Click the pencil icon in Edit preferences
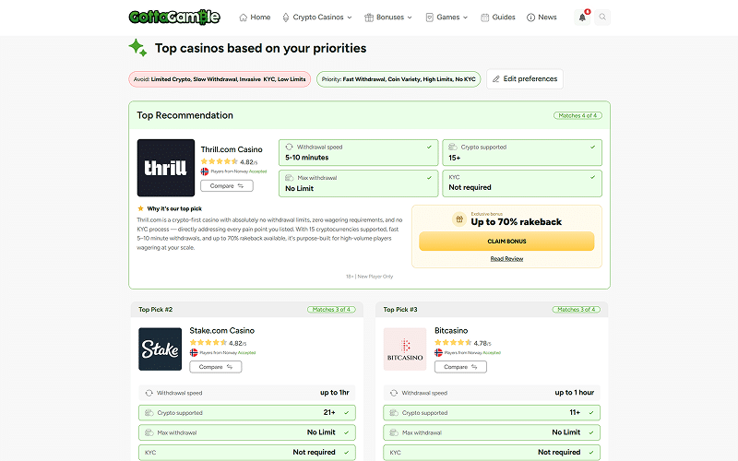Screen dimensions: 738x461 (496, 79)
